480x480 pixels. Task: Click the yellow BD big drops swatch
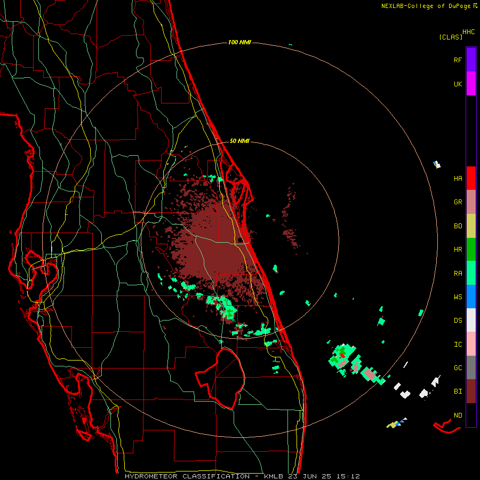coord(471,226)
